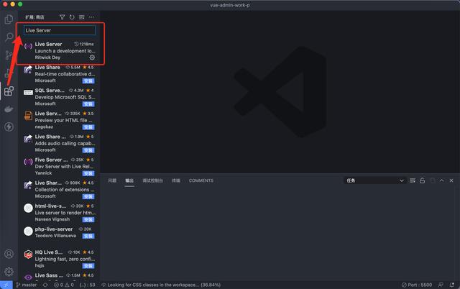This screenshot has width=460, height=289.
Task: Click SQL Server extension icon
Action: [28, 93]
